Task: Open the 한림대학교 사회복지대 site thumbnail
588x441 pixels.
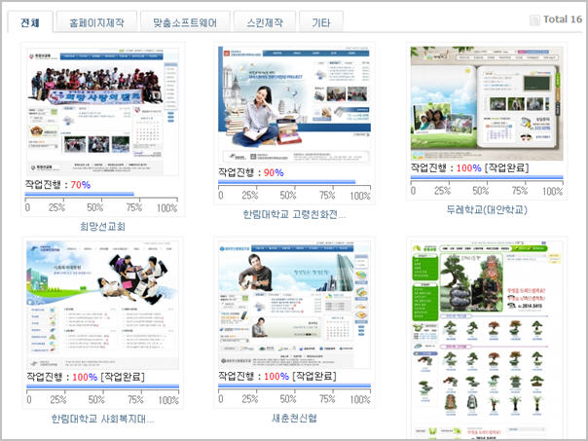Action: 103,306
